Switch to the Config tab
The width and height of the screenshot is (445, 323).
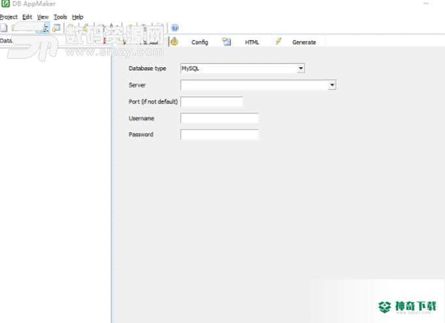tap(200, 42)
